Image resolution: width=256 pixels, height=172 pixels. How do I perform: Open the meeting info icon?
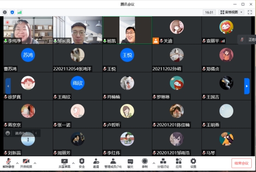click(x=5, y=12)
